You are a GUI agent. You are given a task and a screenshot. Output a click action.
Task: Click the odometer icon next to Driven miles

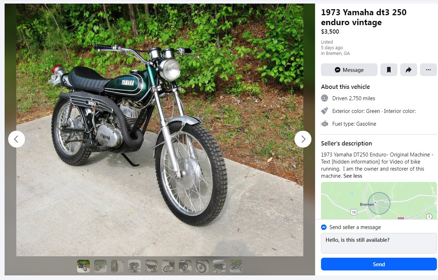tap(325, 98)
